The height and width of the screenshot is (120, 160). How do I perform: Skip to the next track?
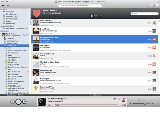click(24, 102)
